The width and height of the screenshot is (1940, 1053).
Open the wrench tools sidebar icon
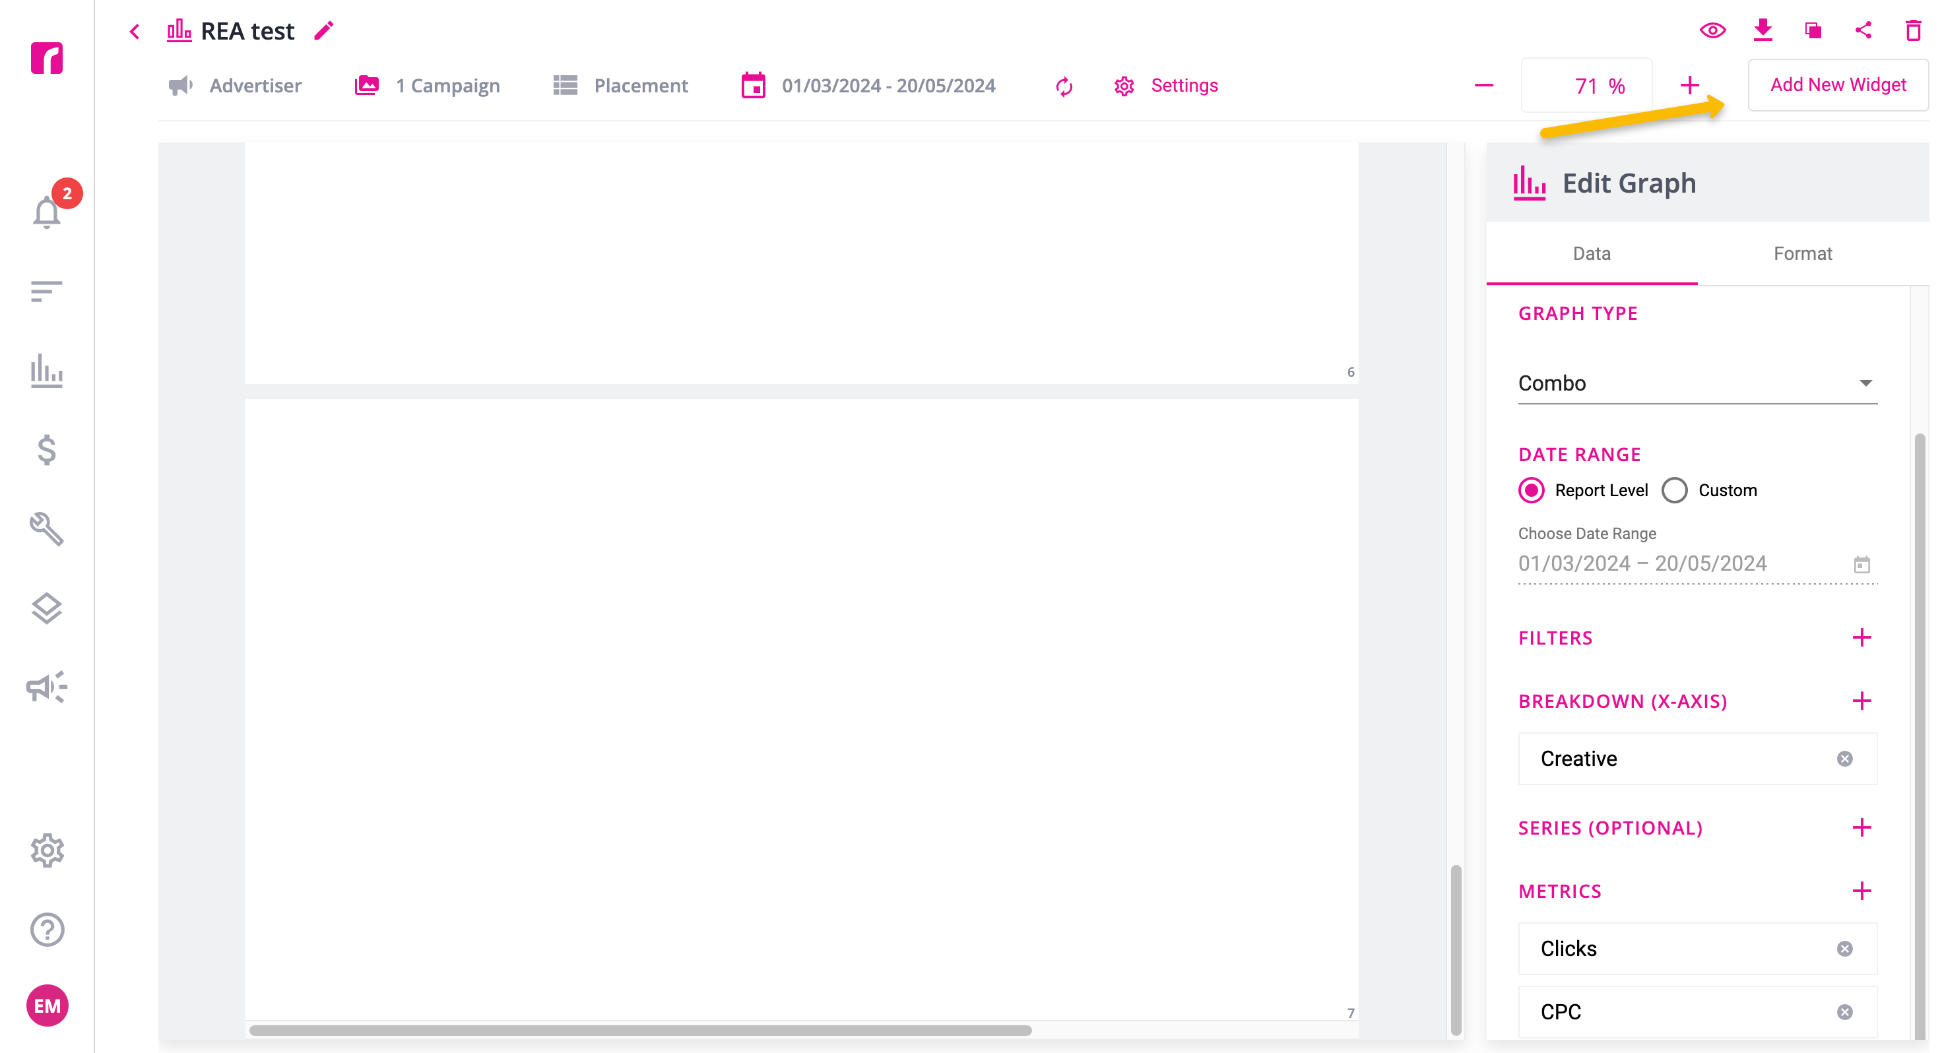[x=47, y=528]
